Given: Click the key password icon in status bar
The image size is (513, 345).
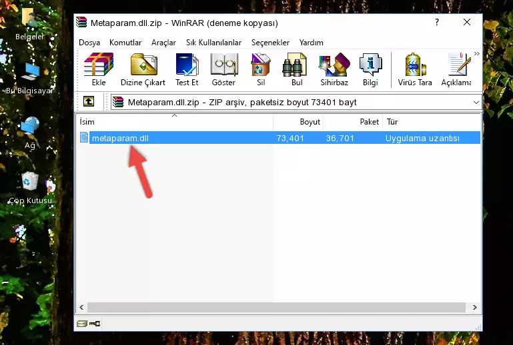Looking at the screenshot, I should coord(95,324).
